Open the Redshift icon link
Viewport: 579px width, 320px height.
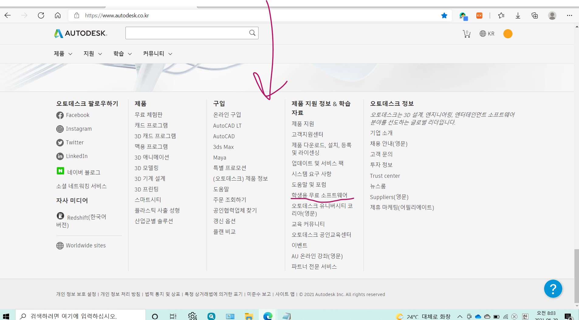(60, 216)
